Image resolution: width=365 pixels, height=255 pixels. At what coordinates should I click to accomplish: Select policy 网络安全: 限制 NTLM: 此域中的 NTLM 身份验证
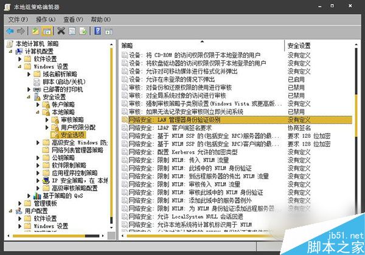coord(190,168)
